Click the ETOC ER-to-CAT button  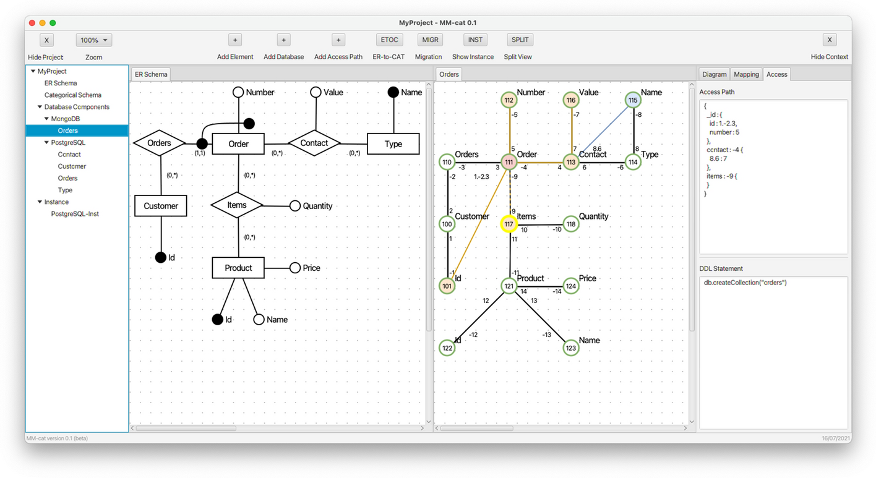[389, 40]
